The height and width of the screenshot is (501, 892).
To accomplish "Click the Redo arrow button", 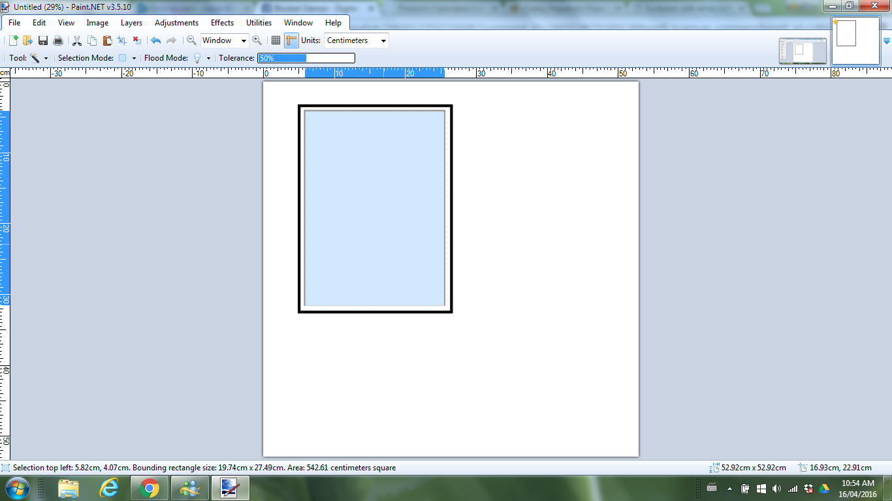I will point(170,40).
